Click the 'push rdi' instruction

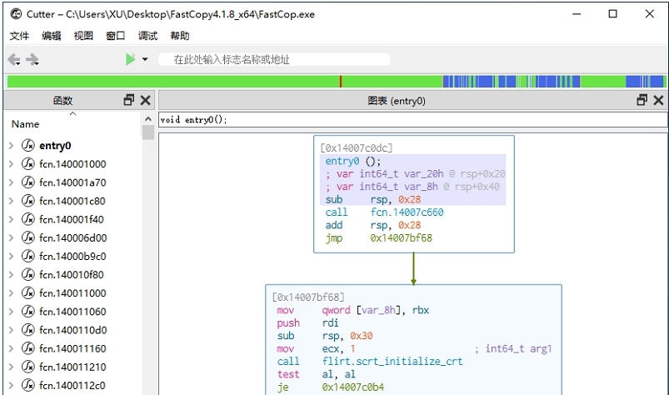[307, 322]
